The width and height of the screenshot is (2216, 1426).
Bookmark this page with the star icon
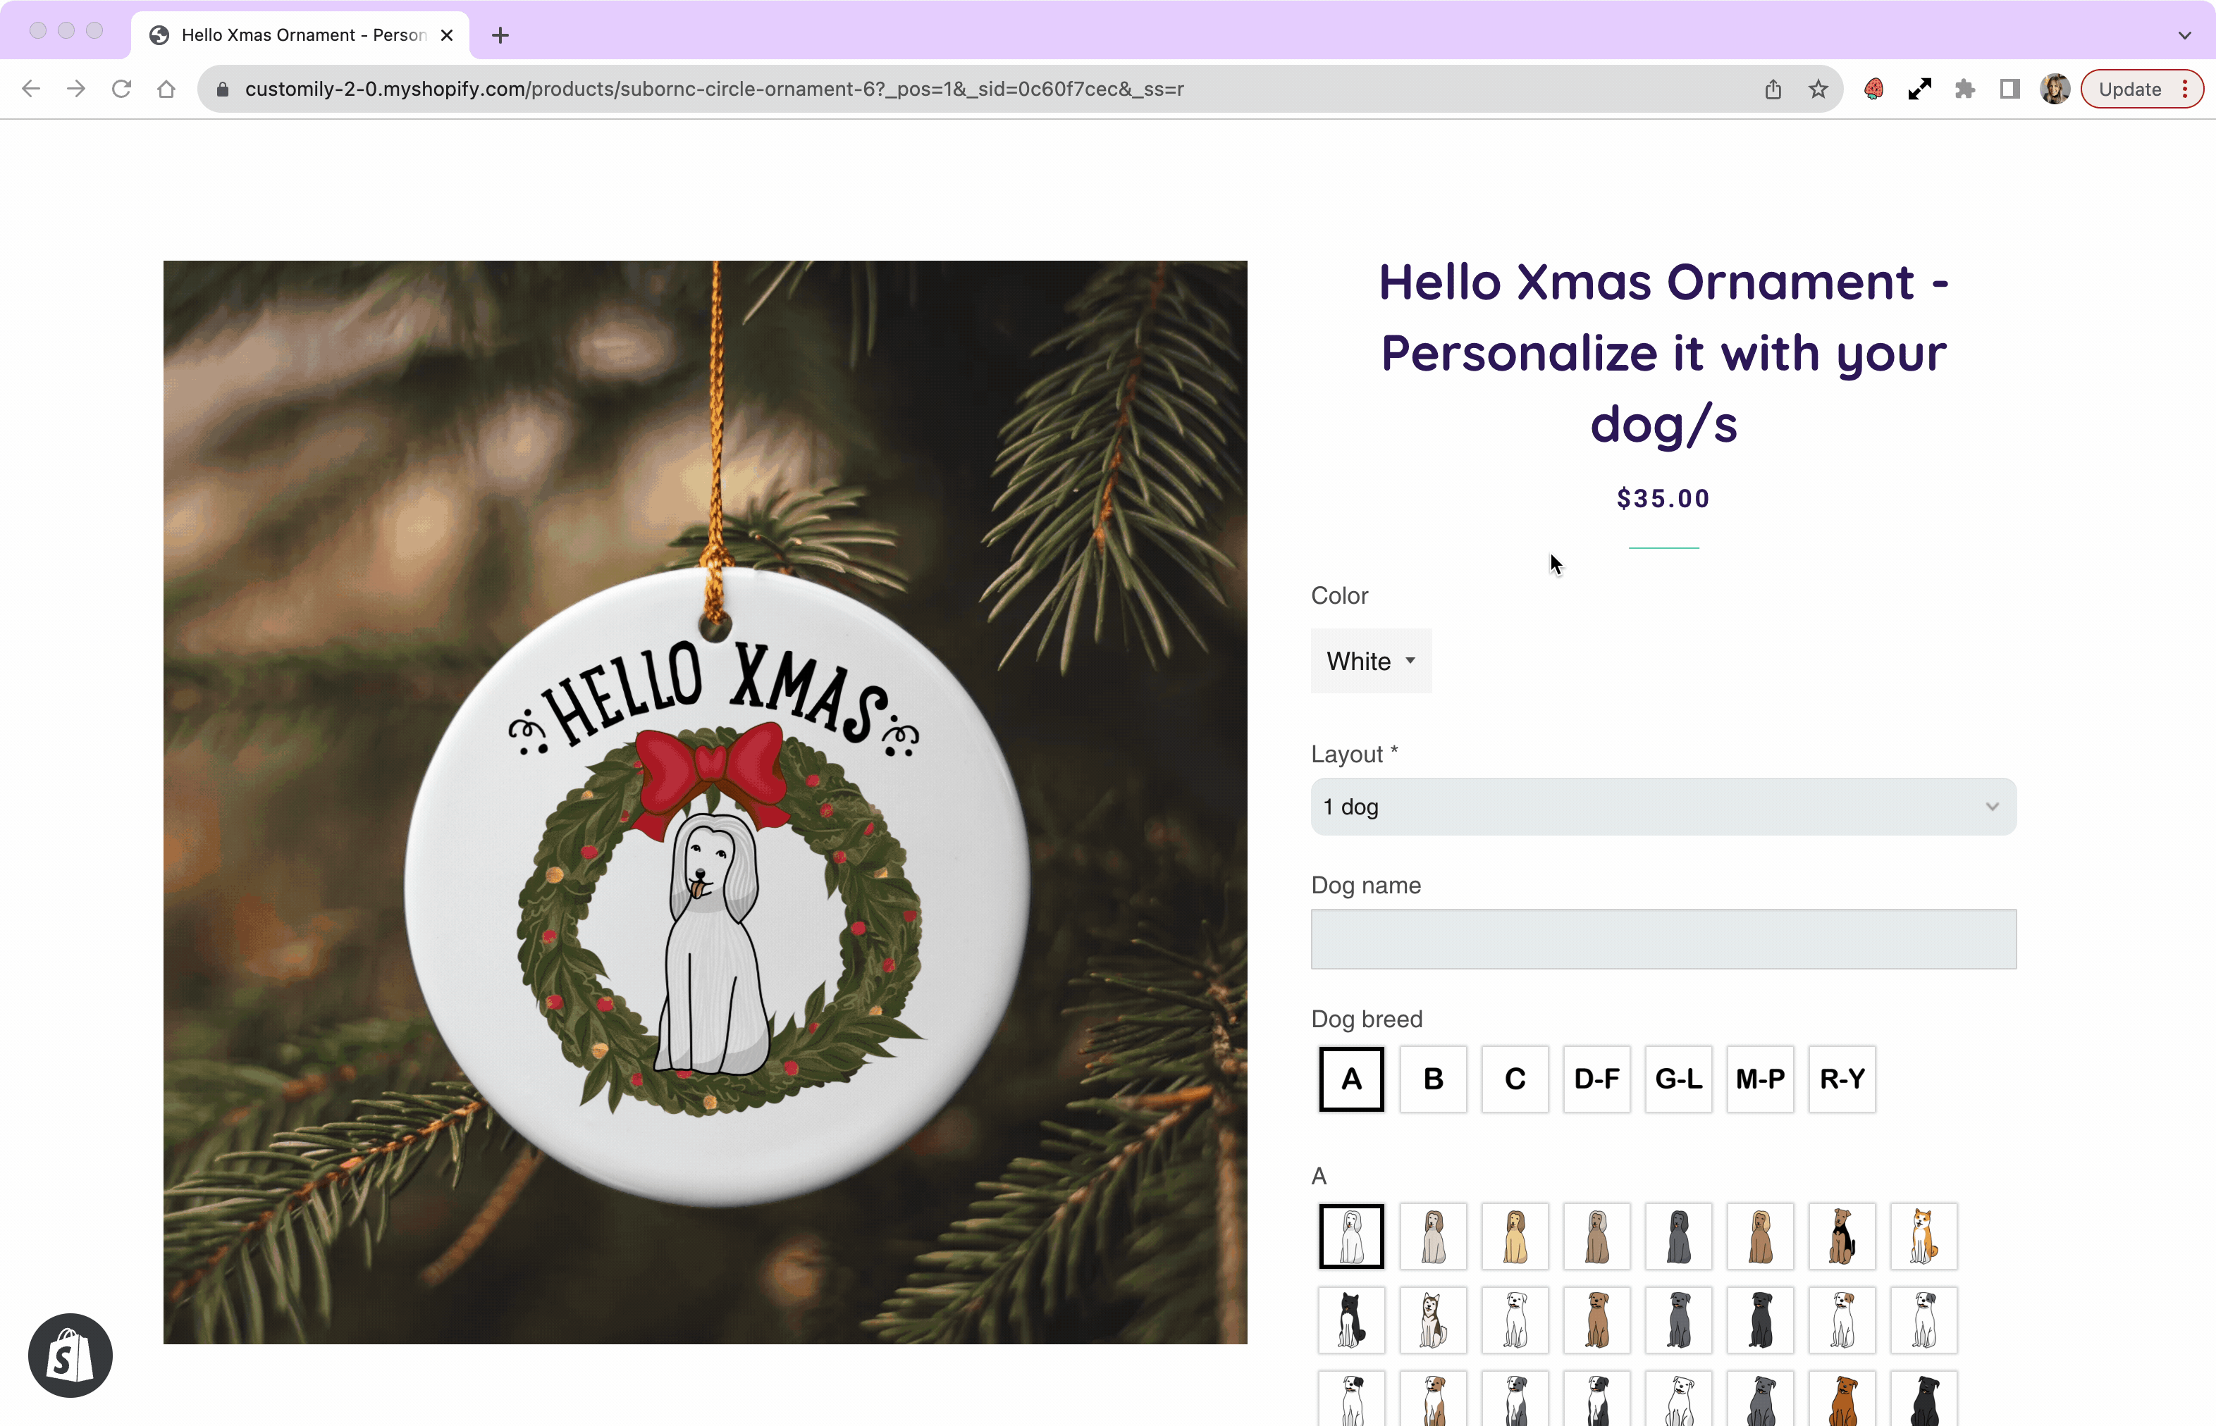coord(1818,89)
